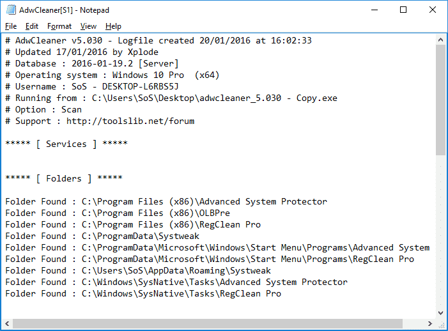Place cursor on the Services header line

66,144
